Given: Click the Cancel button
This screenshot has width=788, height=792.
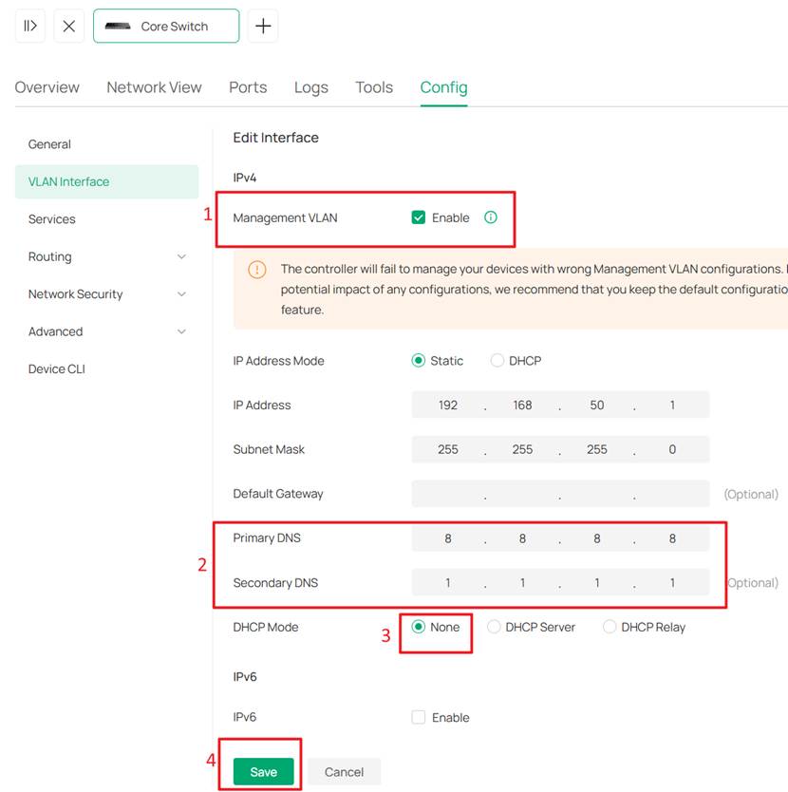Looking at the screenshot, I should (x=344, y=772).
